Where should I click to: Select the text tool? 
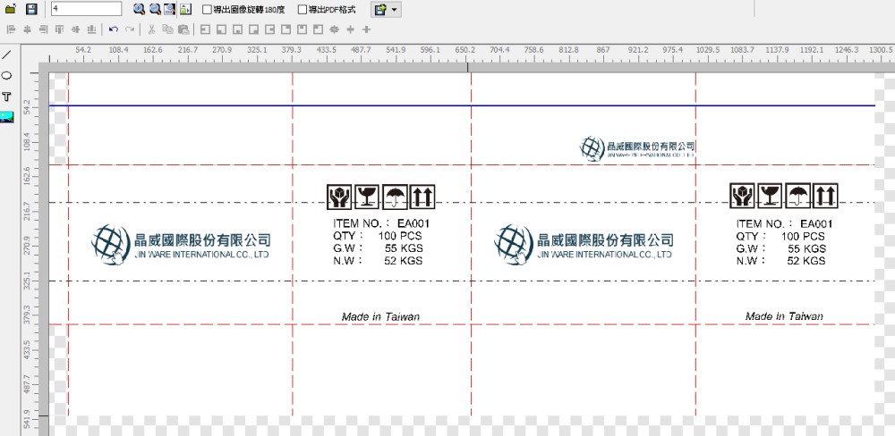click(7, 96)
